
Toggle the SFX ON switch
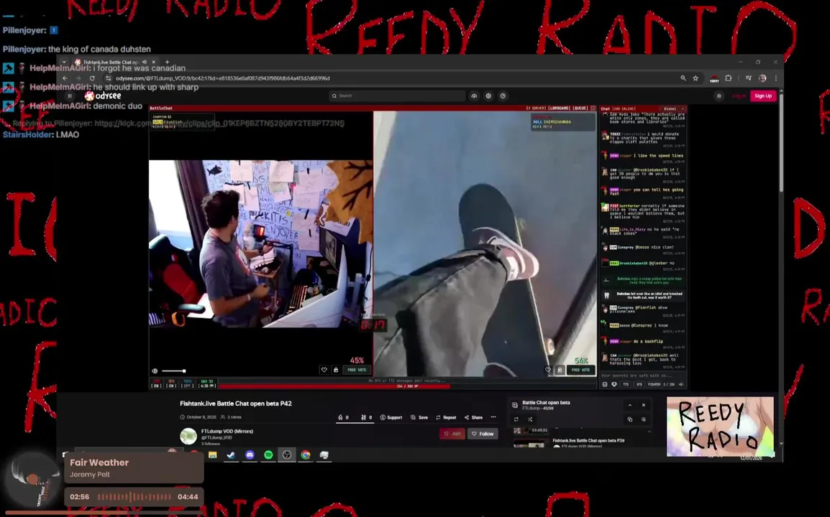(171, 383)
